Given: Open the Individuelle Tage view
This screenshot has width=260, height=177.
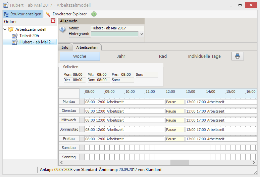Looking at the screenshot, I should click(204, 56).
